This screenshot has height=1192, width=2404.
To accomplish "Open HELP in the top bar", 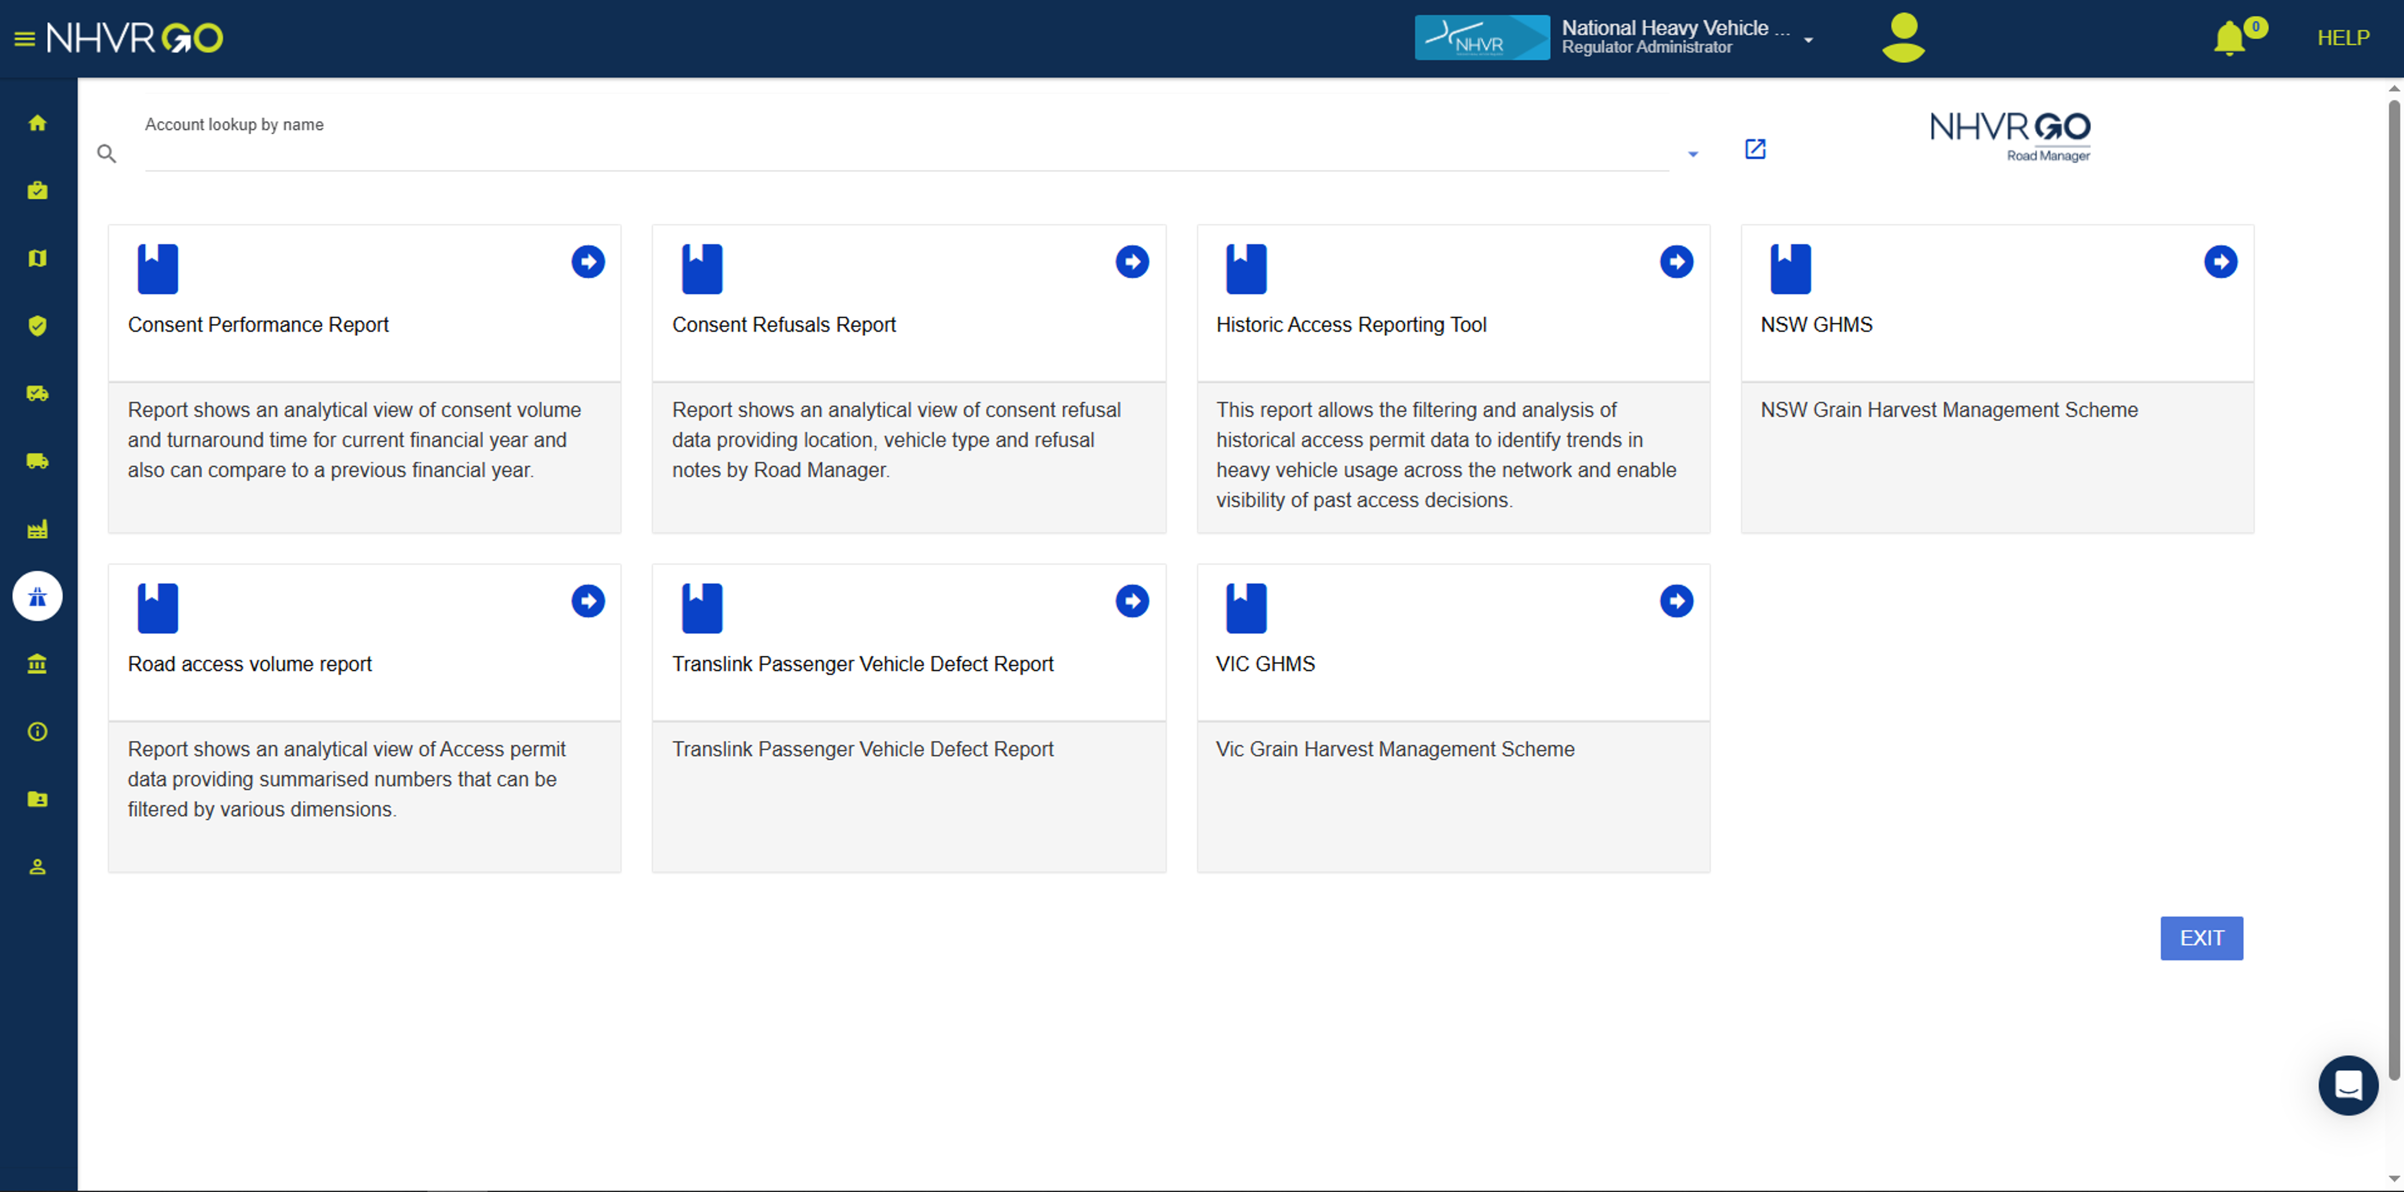I will (x=2342, y=38).
